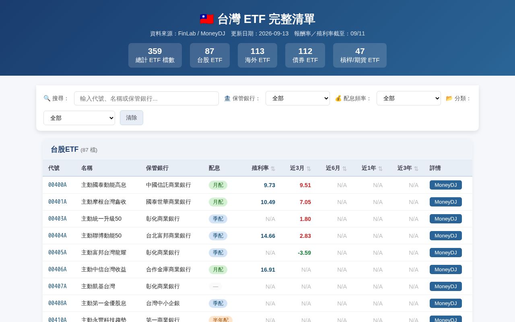This screenshot has width=515, height=322.
Task: Click ETF code 00404A
Action: (x=58, y=235)
